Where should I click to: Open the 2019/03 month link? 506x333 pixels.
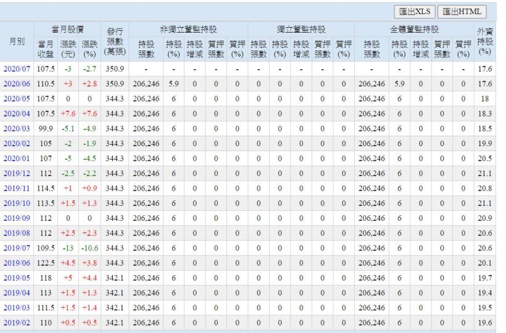(x=17, y=308)
